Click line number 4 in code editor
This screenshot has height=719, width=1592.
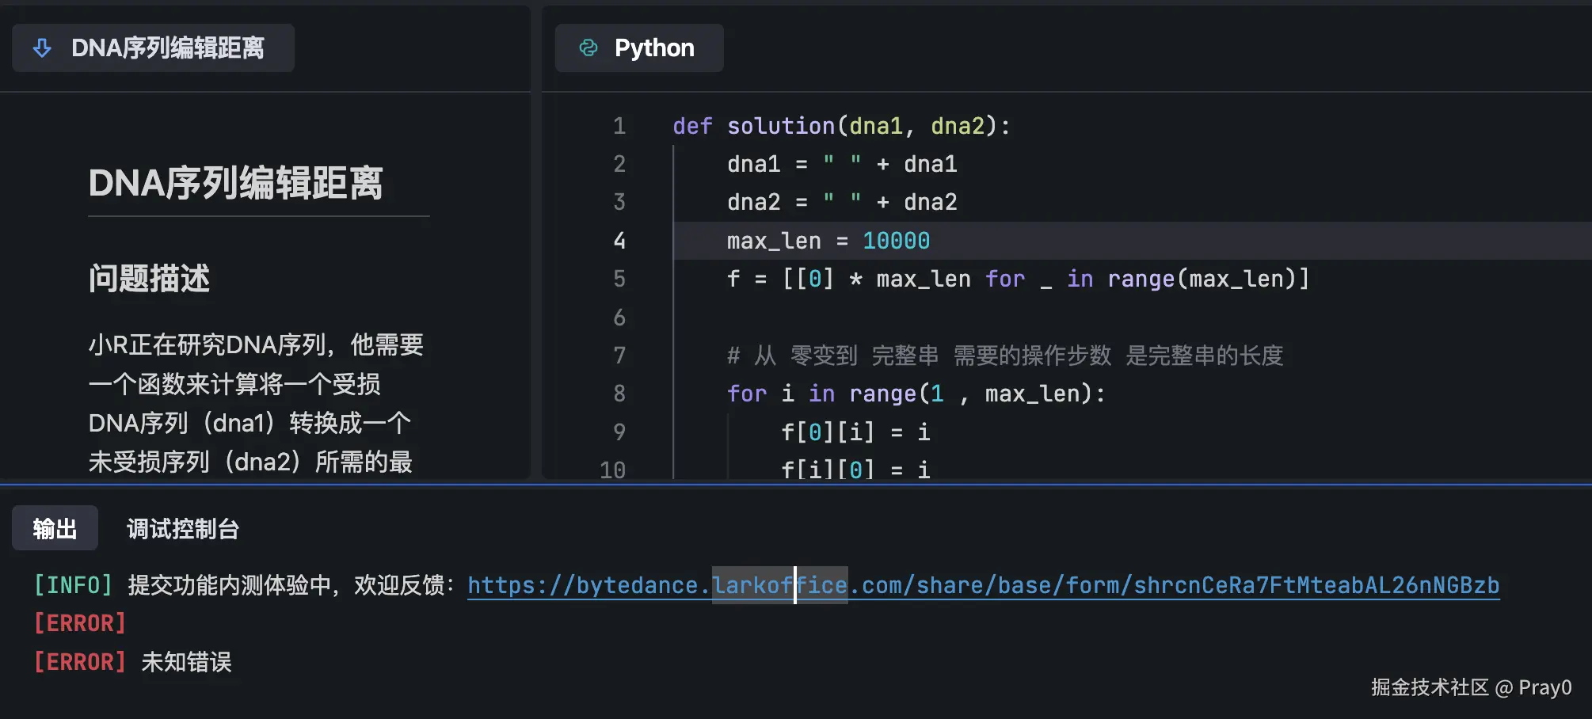click(619, 241)
